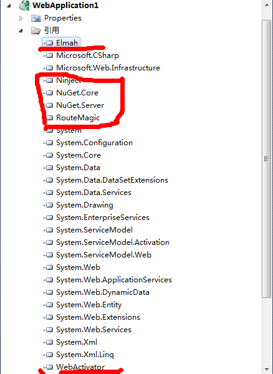Select the System.Xml.Linq reference
Screen dimensions: 273x374
click(85, 355)
